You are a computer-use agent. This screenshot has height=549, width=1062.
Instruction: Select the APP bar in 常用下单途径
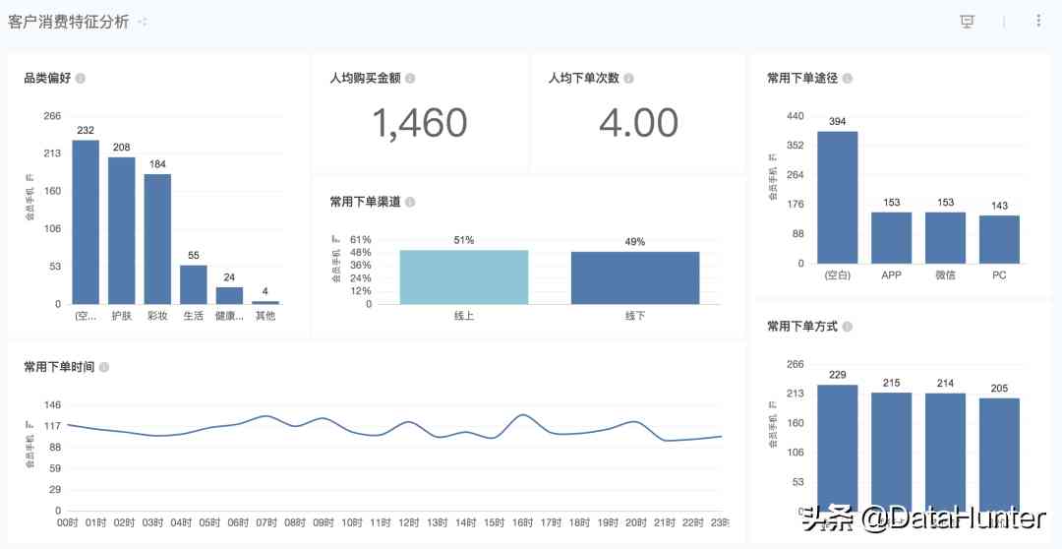click(891, 237)
